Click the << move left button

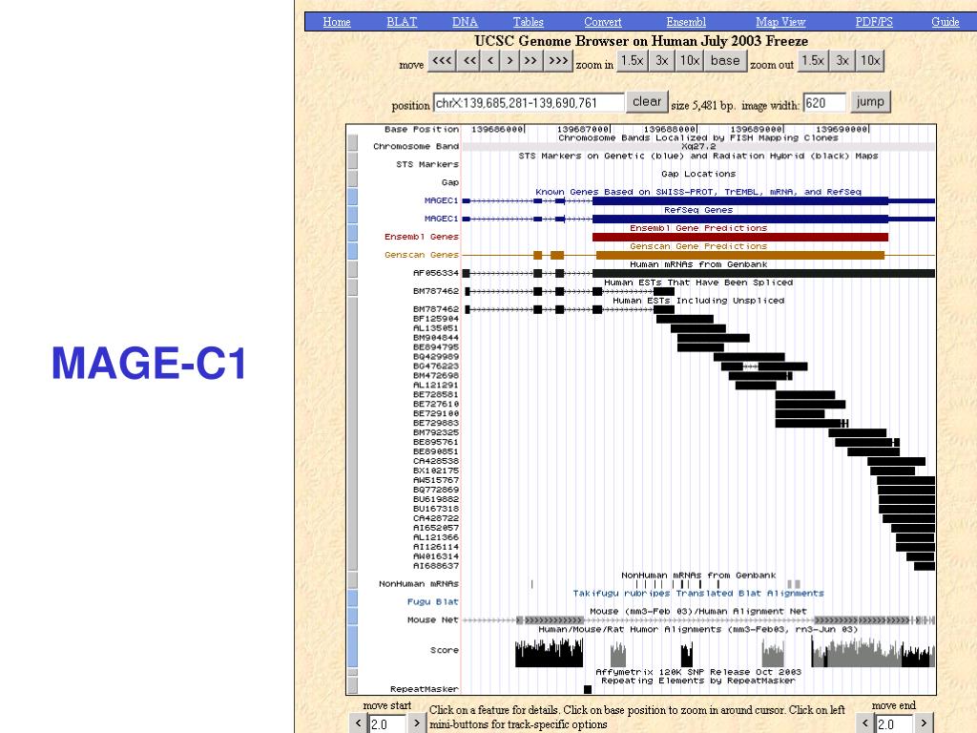(x=469, y=61)
